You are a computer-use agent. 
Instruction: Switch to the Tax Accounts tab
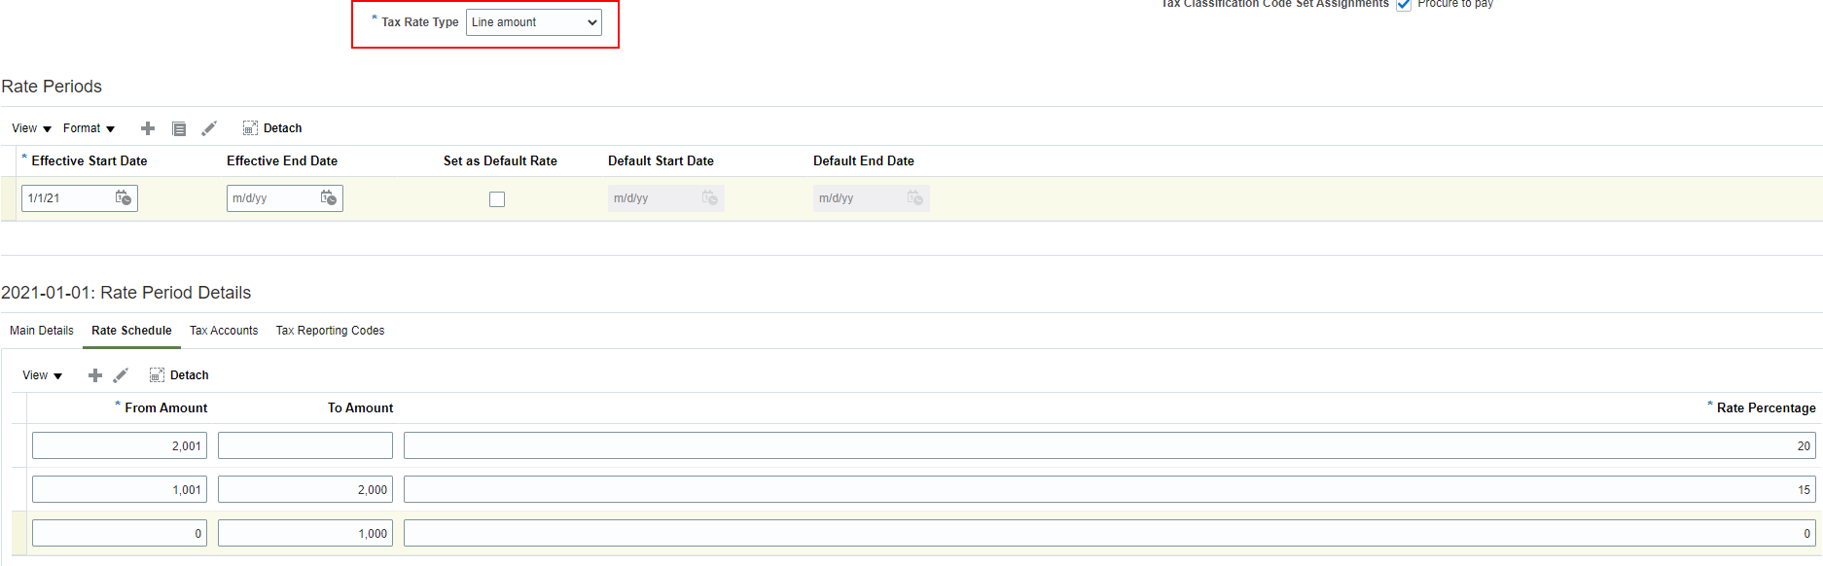point(224,331)
